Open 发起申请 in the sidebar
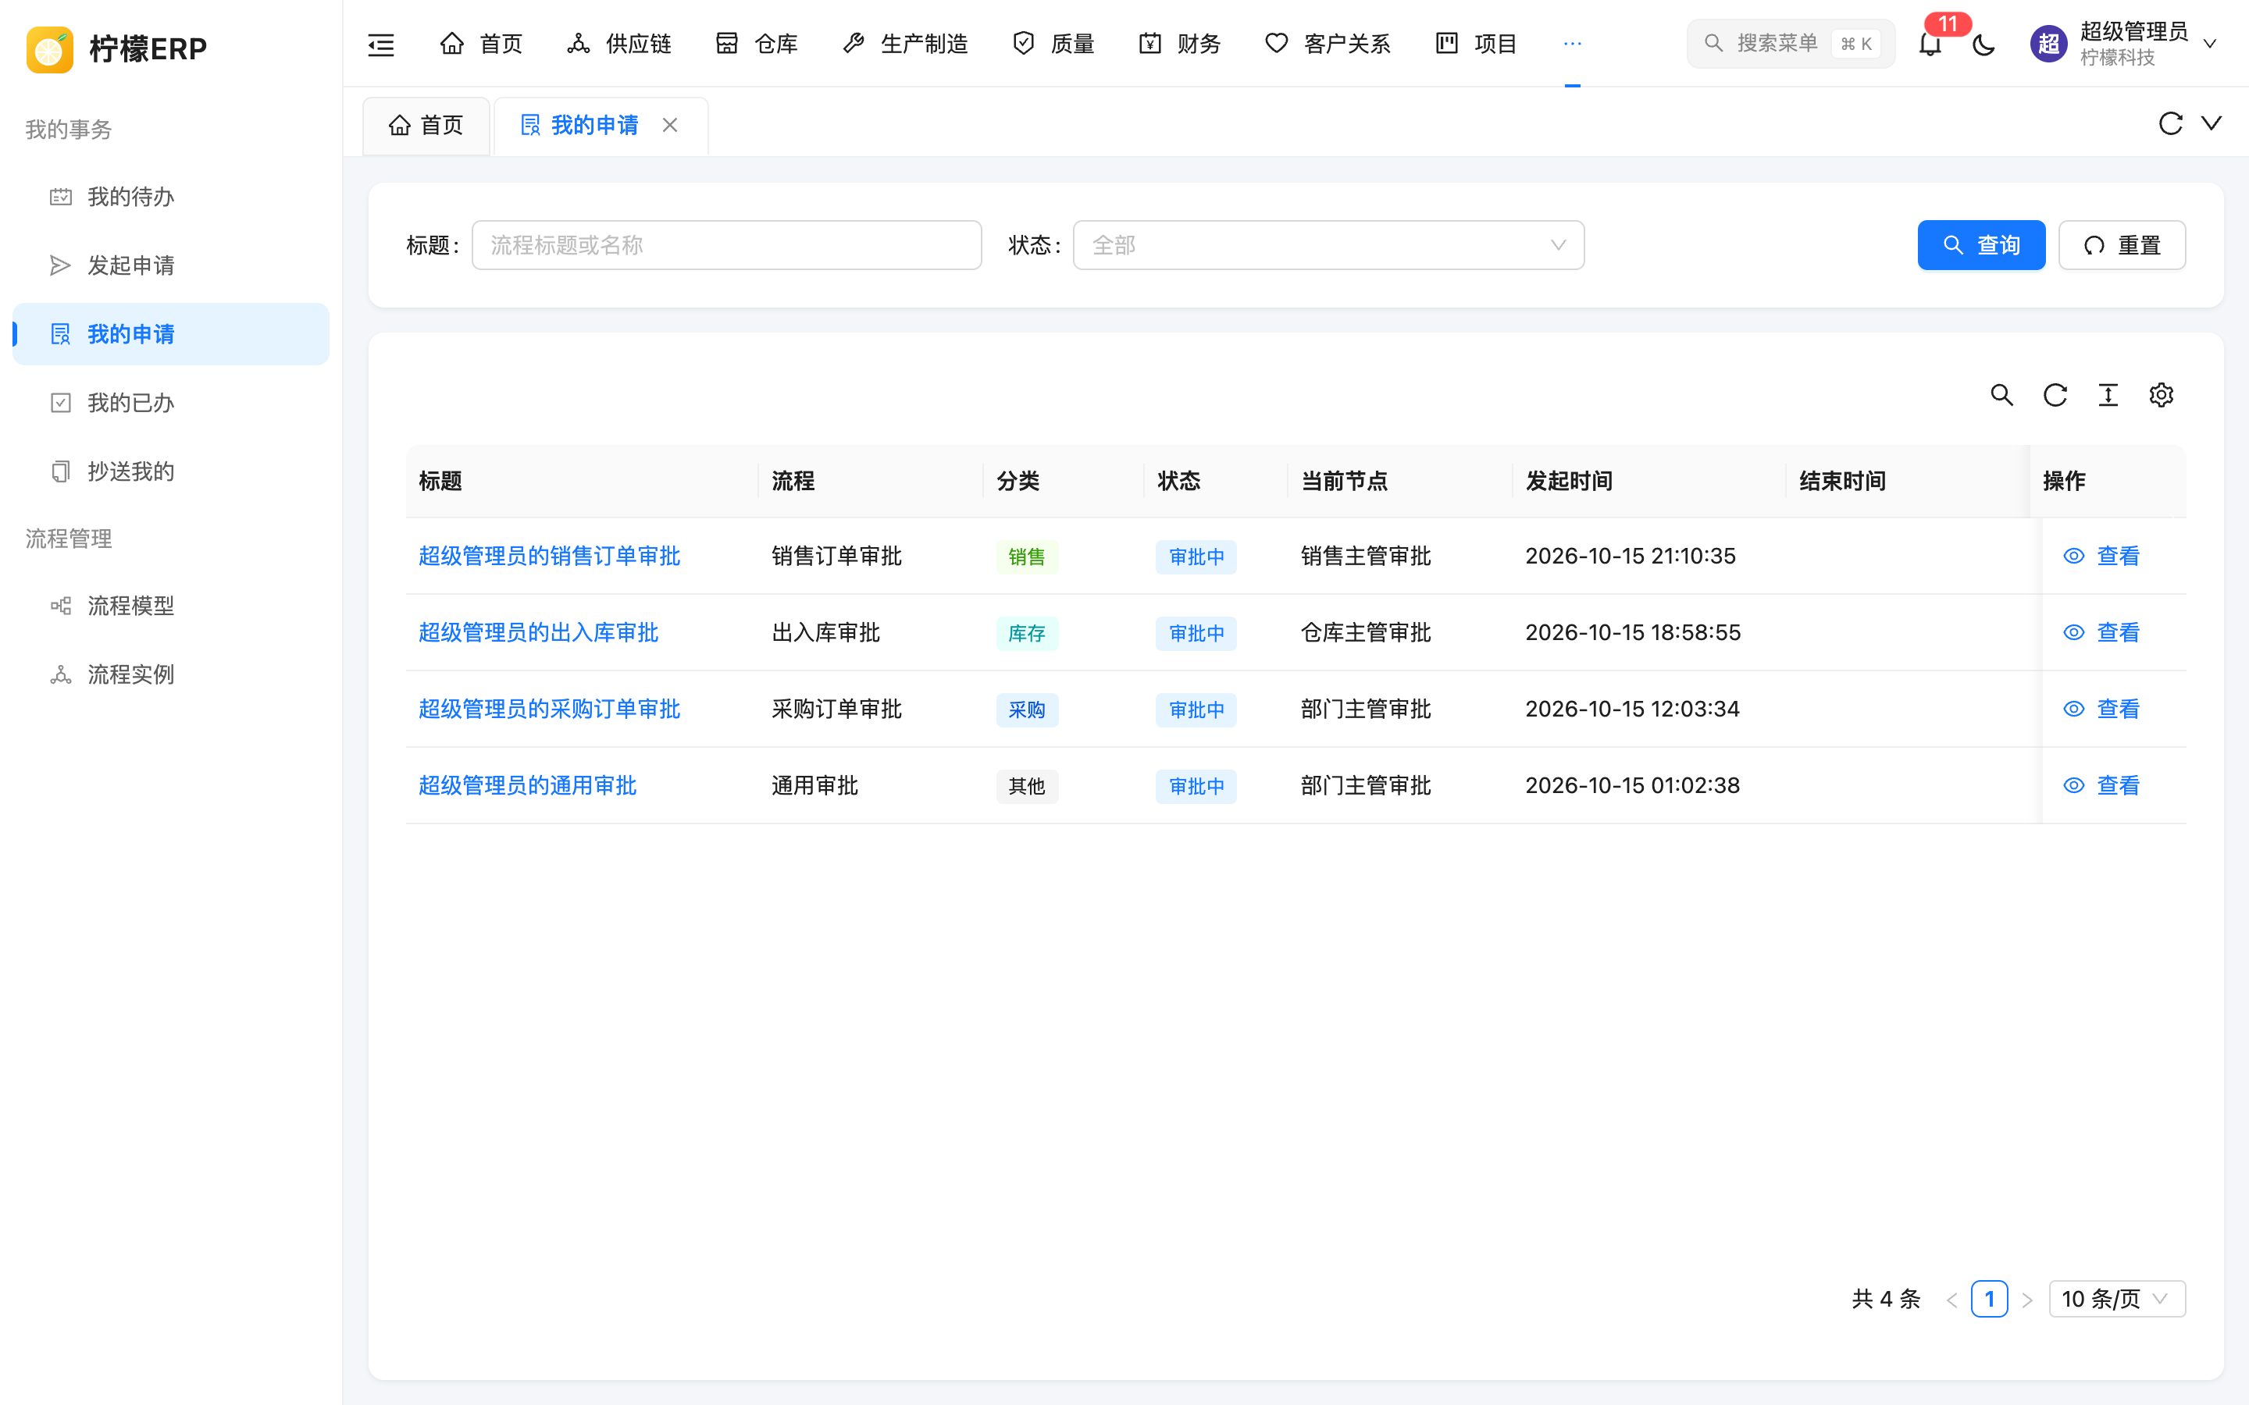 (x=171, y=265)
